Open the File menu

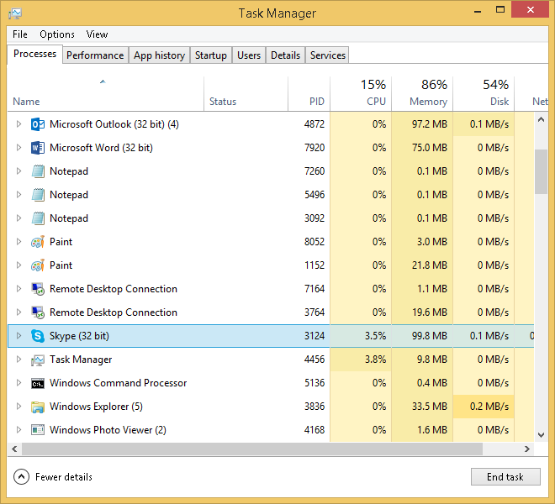pyautogui.click(x=20, y=34)
